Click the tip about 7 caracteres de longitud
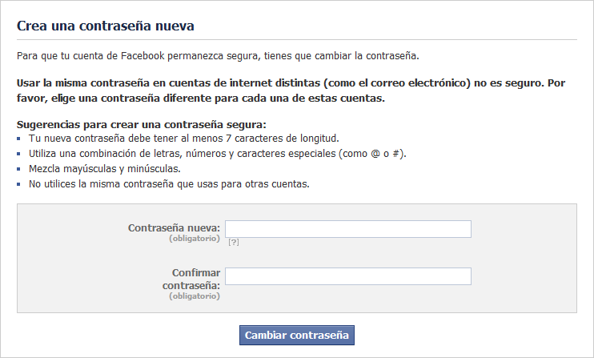Image resolution: width=594 pixels, height=358 pixels. 184,139
